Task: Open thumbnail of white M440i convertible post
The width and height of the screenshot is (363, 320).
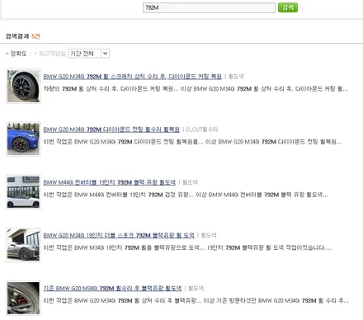Action: coord(23,192)
